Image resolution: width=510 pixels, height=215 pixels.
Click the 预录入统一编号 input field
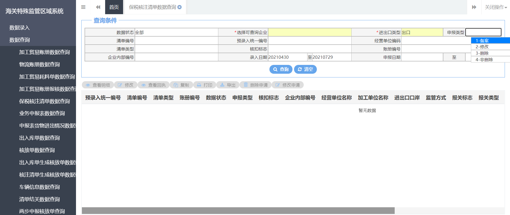click(310, 41)
